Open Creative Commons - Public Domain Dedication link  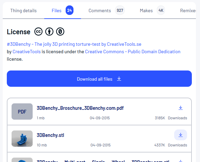[x=133, y=52]
